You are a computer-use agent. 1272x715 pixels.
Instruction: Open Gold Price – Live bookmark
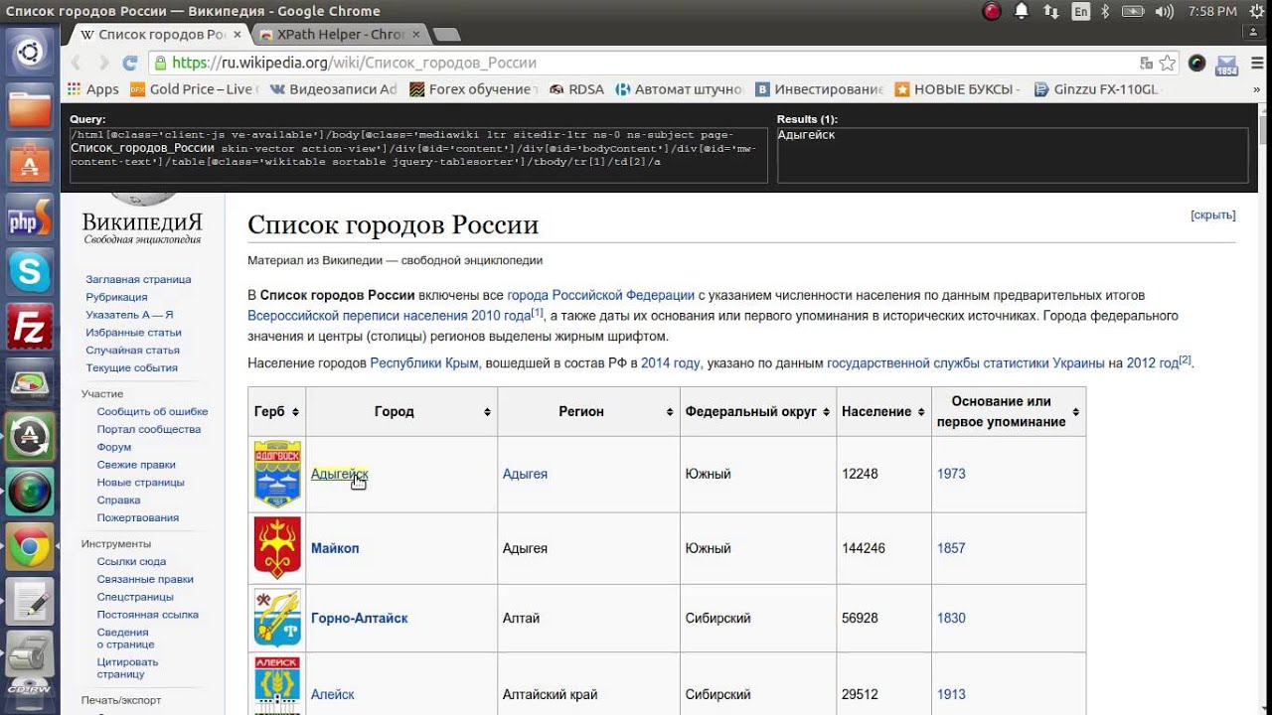point(193,89)
